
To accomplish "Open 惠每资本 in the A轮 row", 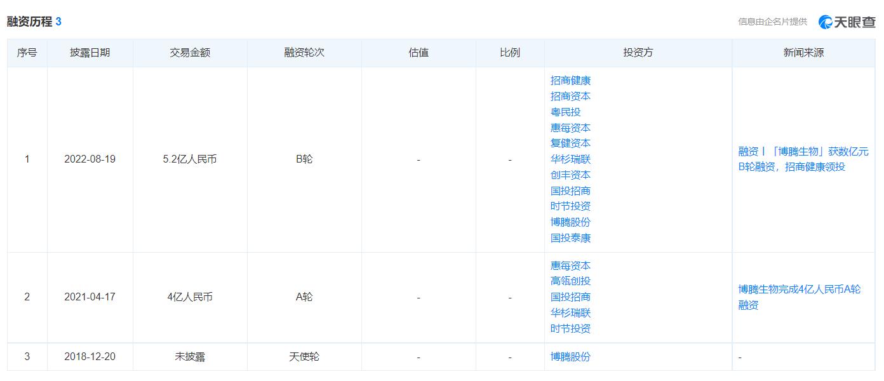I will point(570,265).
